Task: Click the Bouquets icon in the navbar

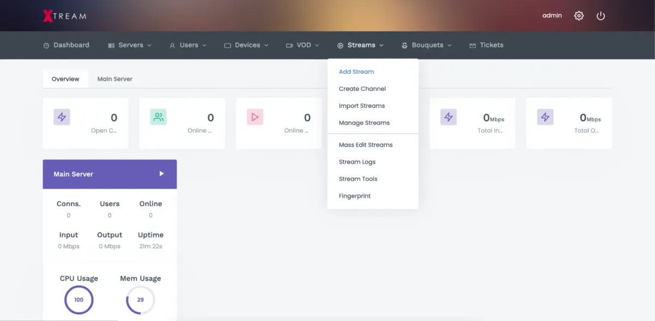Action: pos(404,45)
